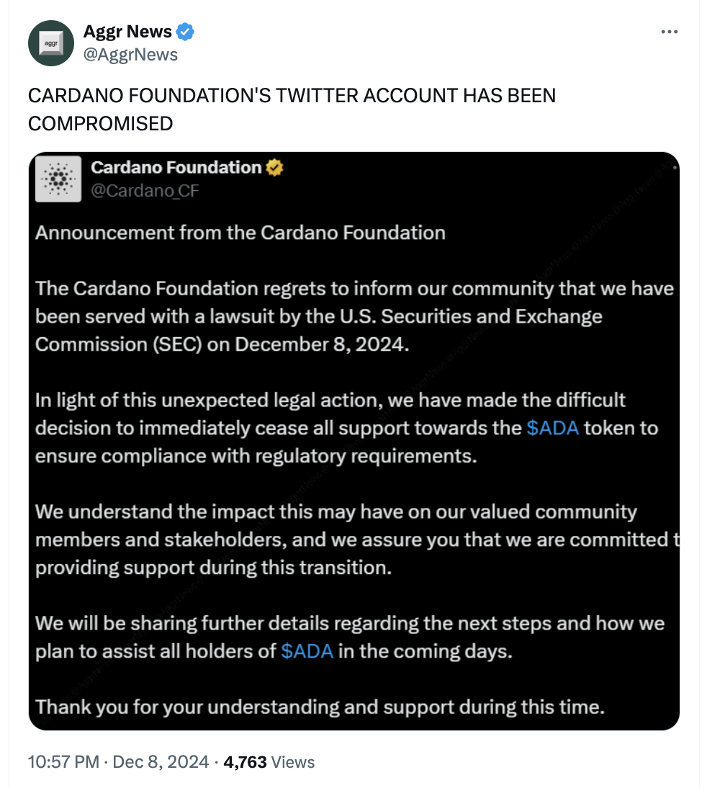This screenshot has width=707, height=788.
Task: Click the blue verified badge beside Aggr News
Action: click(186, 32)
